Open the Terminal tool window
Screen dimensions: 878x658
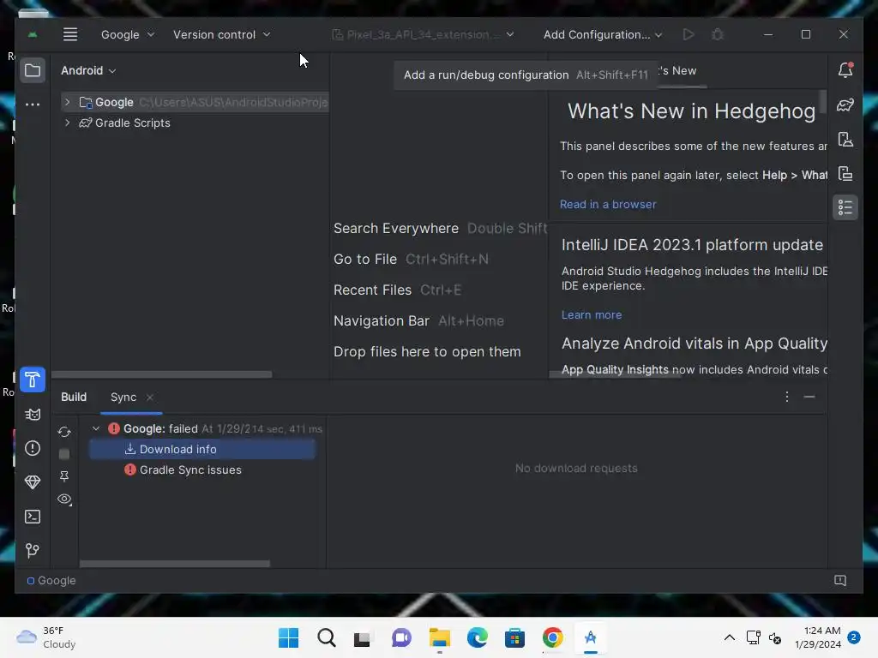(33, 517)
